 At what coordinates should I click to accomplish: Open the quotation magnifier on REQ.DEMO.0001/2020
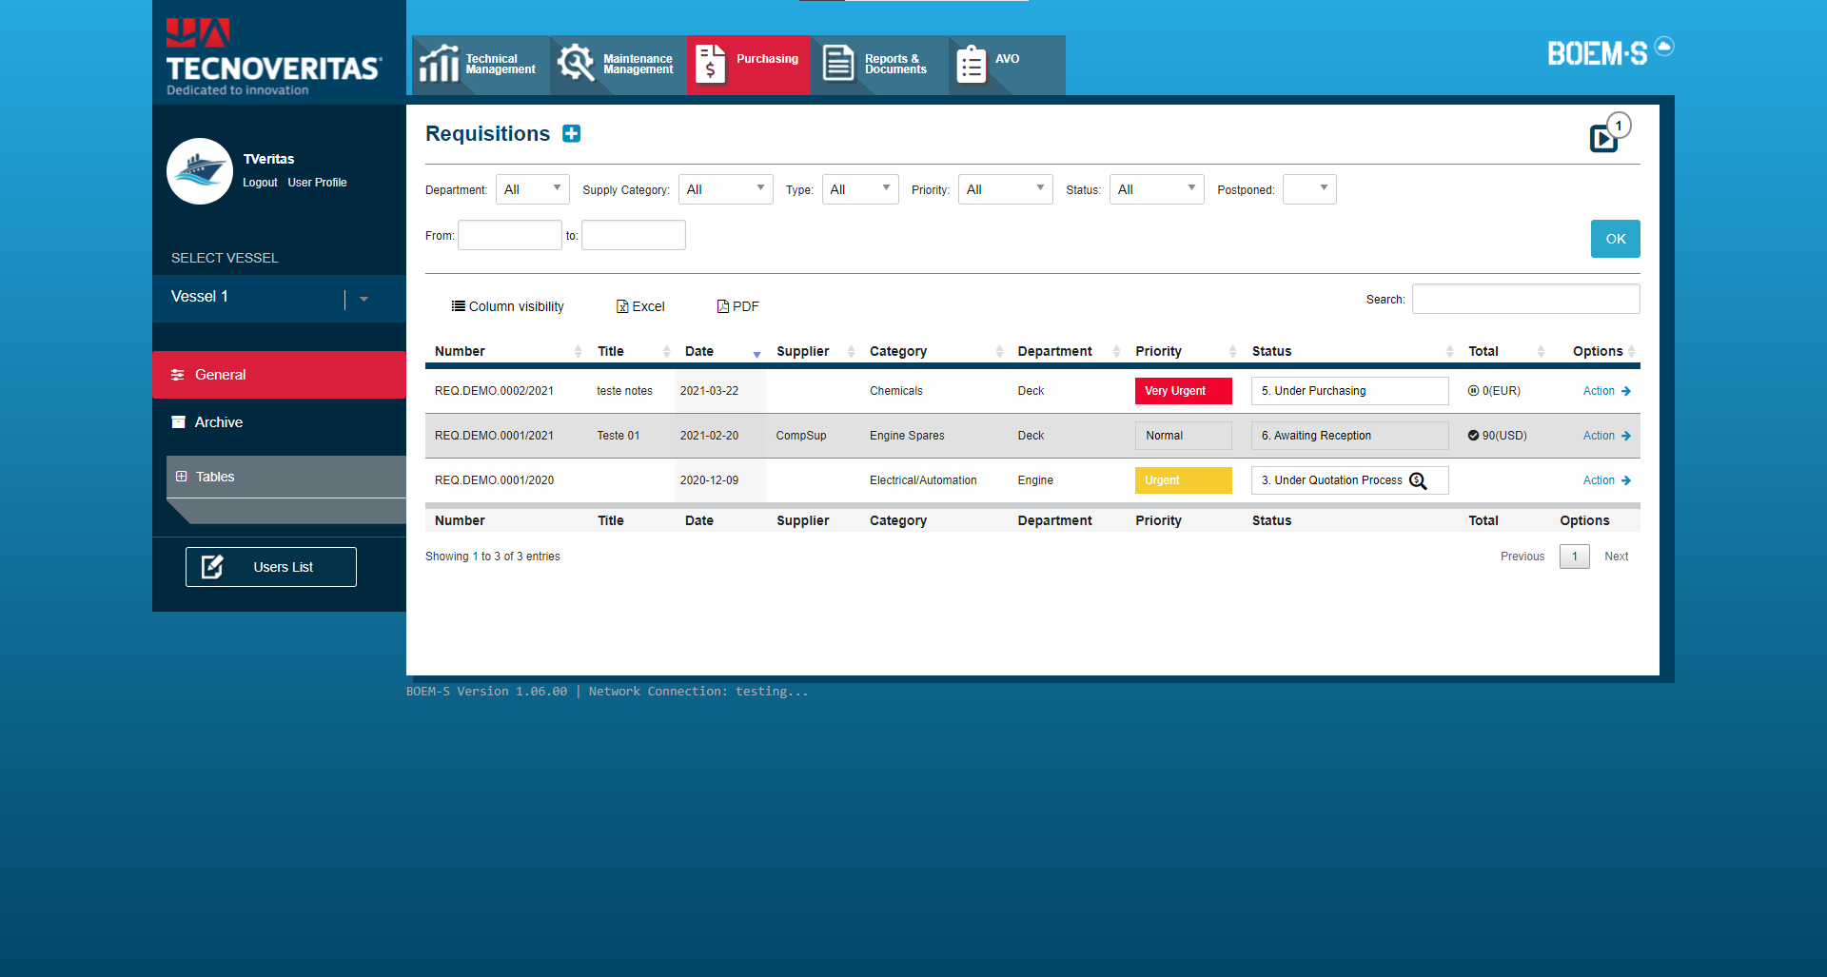pos(1419,480)
